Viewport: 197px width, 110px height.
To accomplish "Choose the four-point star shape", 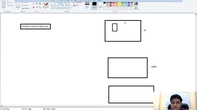I will (x=55, y=8).
